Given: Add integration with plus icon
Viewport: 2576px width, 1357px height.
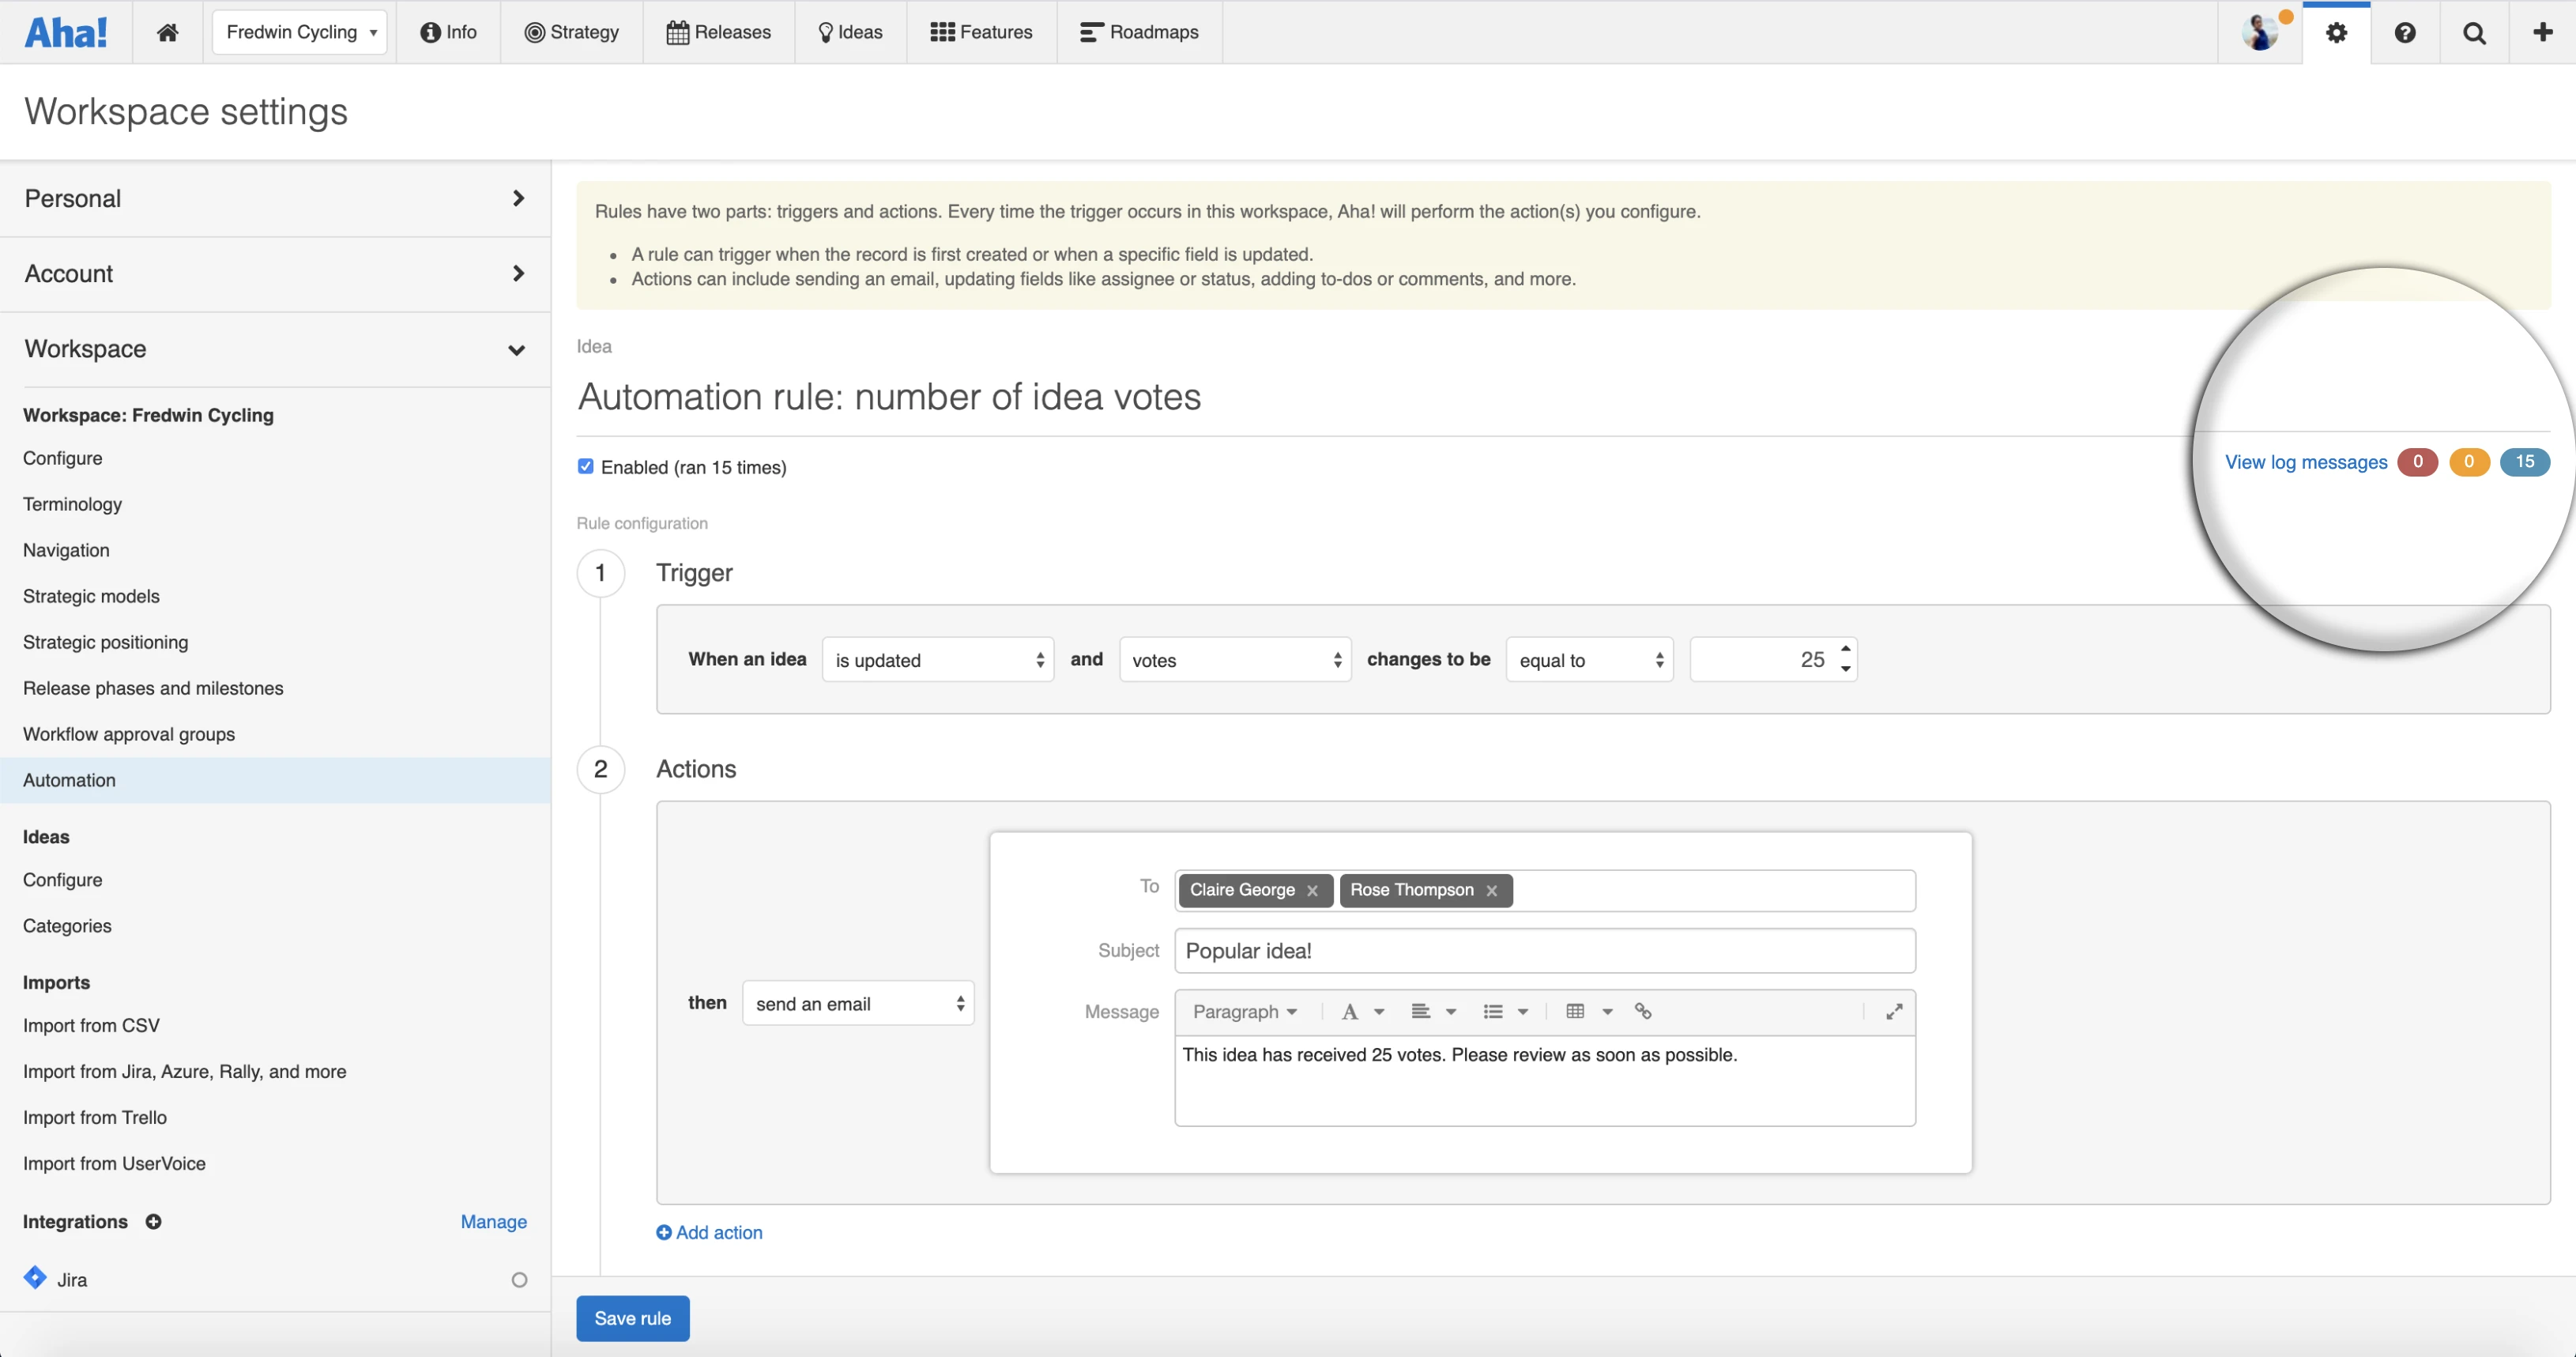Looking at the screenshot, I should tap(153, 1221).
